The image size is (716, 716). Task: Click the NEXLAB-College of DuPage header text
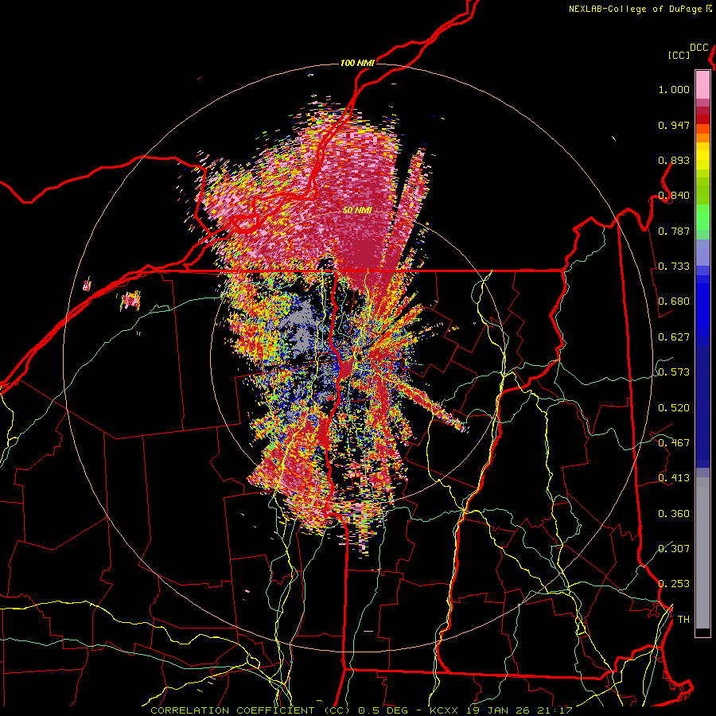pos(636,9)
